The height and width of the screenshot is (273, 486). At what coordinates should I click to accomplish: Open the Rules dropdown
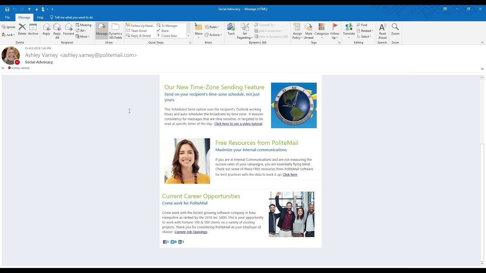click(x=212, y=27)
